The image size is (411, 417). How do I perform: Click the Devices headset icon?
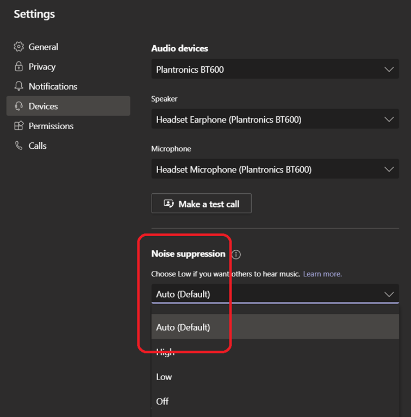tap(19, 106)
